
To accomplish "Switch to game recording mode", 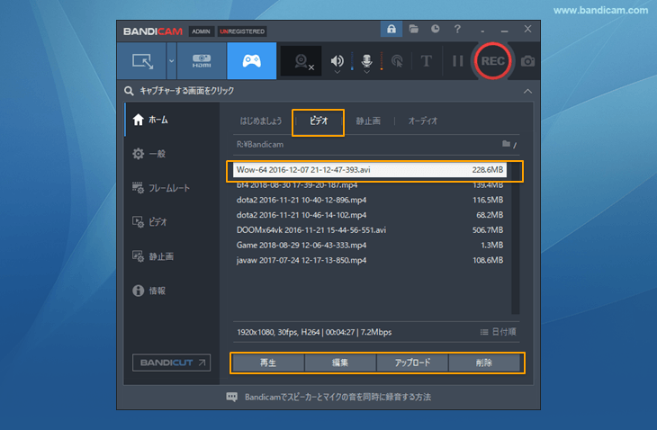I will [251, 61].
